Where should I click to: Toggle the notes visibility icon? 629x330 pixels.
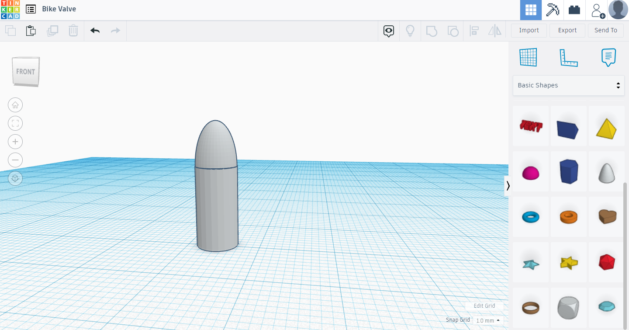(x=389, y=31)
